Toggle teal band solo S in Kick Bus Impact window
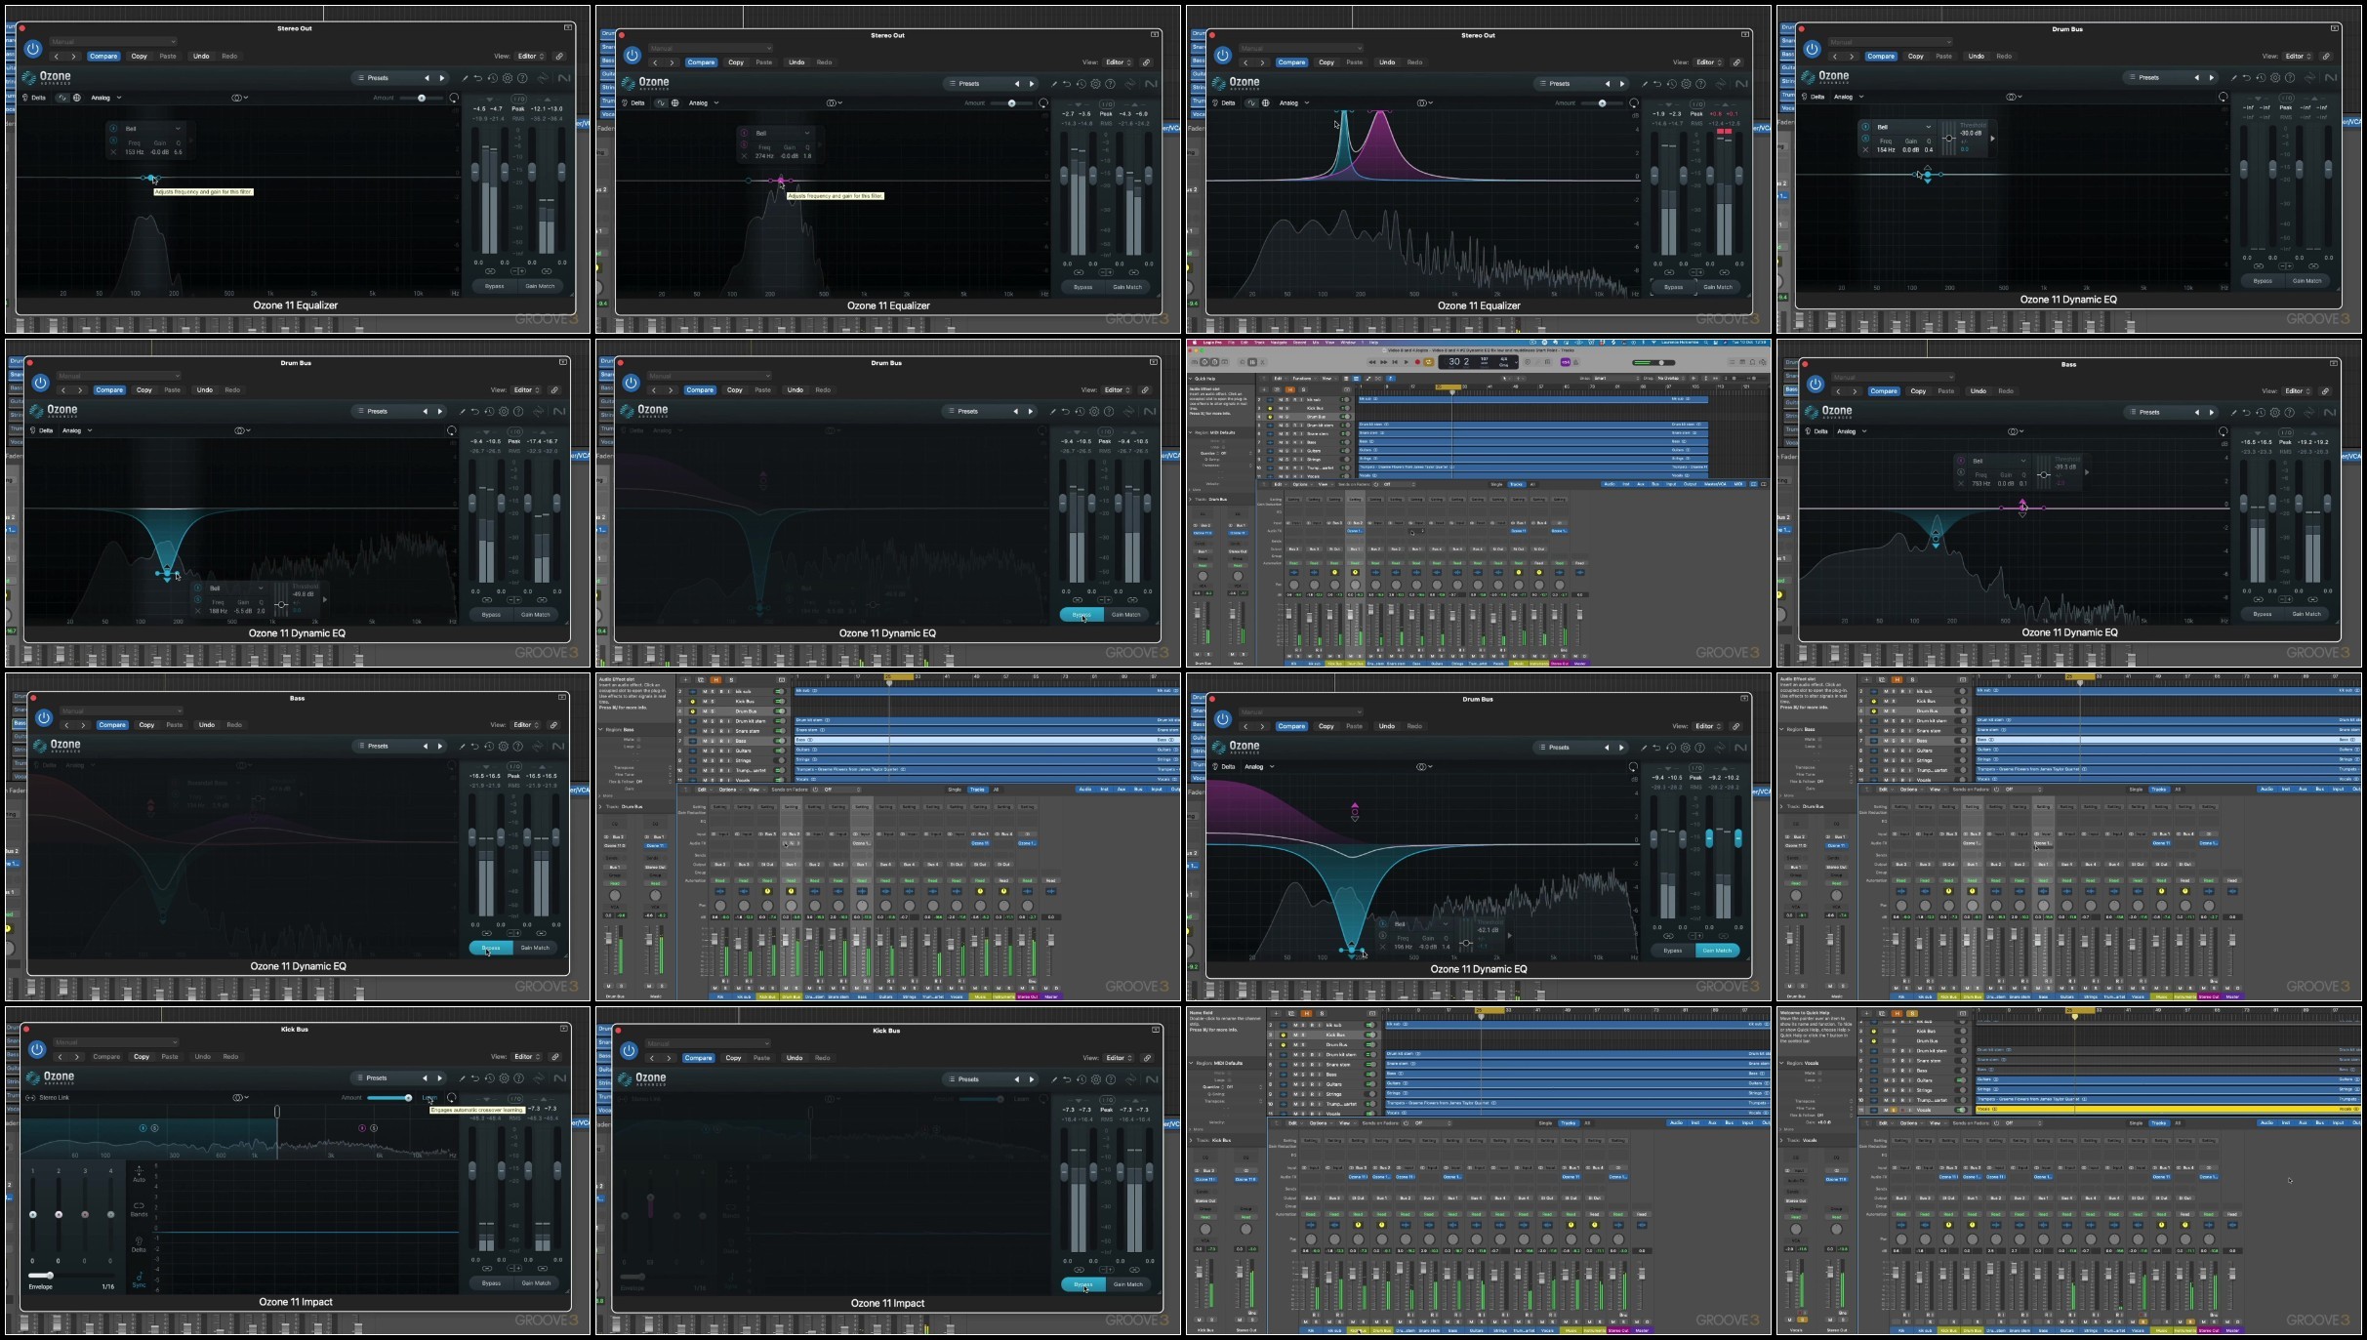2367x1340 pixels. coord(154,1128)
